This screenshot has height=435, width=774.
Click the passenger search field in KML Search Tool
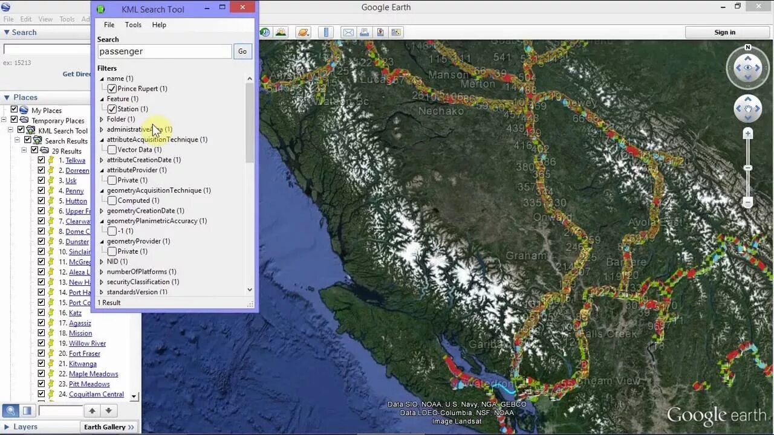pyautogui.click(x=164, y=51)
